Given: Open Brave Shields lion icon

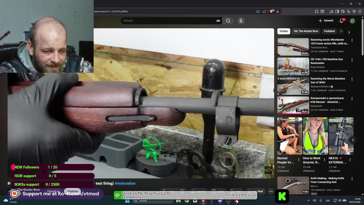Looking at the screenshot, I should [x=271, y=11].
